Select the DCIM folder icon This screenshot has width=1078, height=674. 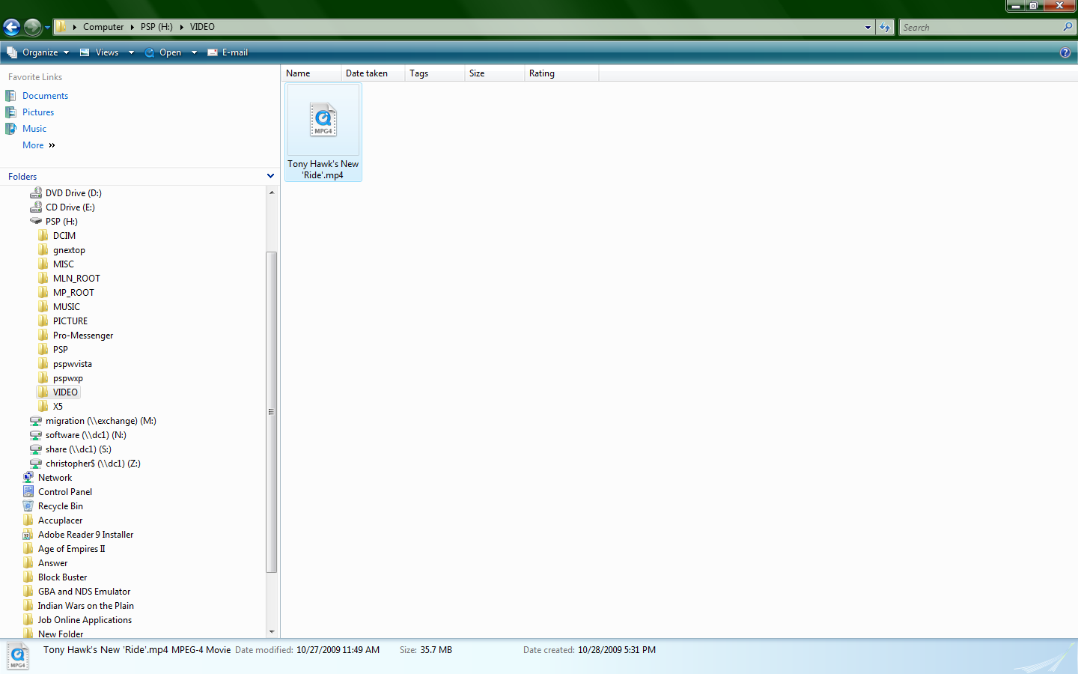[x=43, y=236]
